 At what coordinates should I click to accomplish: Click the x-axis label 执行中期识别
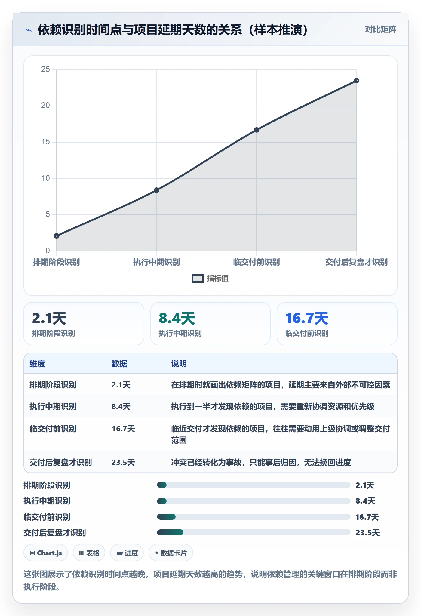(x=157, y=262)
